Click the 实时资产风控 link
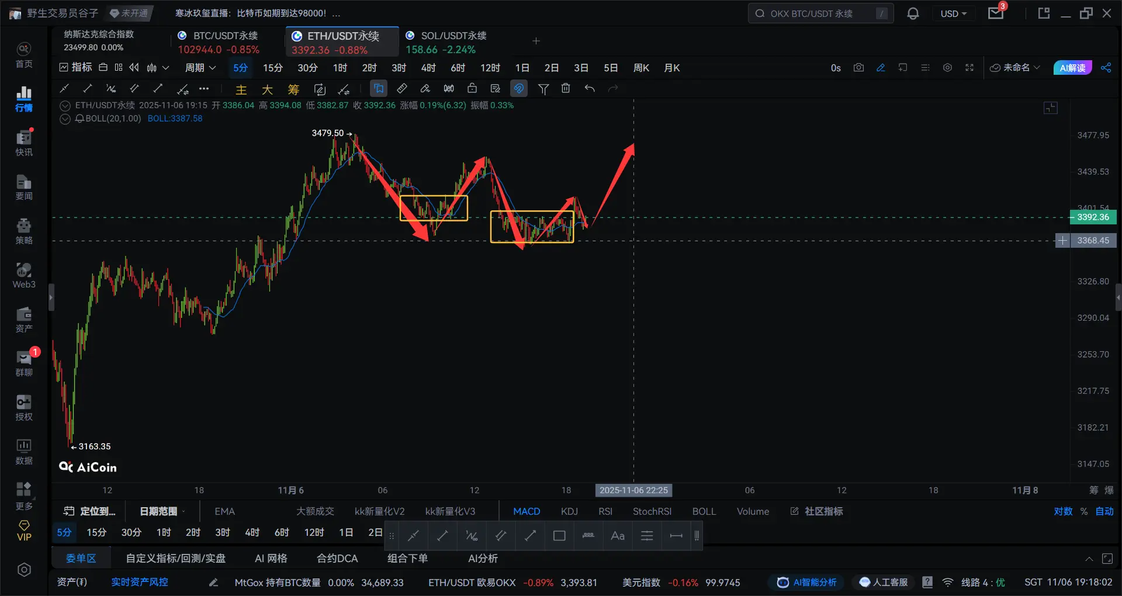 pos(140,582)
